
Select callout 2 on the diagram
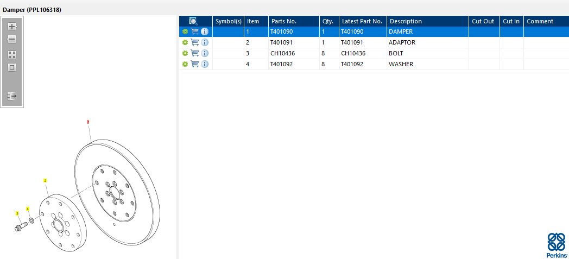pos(46,180)
